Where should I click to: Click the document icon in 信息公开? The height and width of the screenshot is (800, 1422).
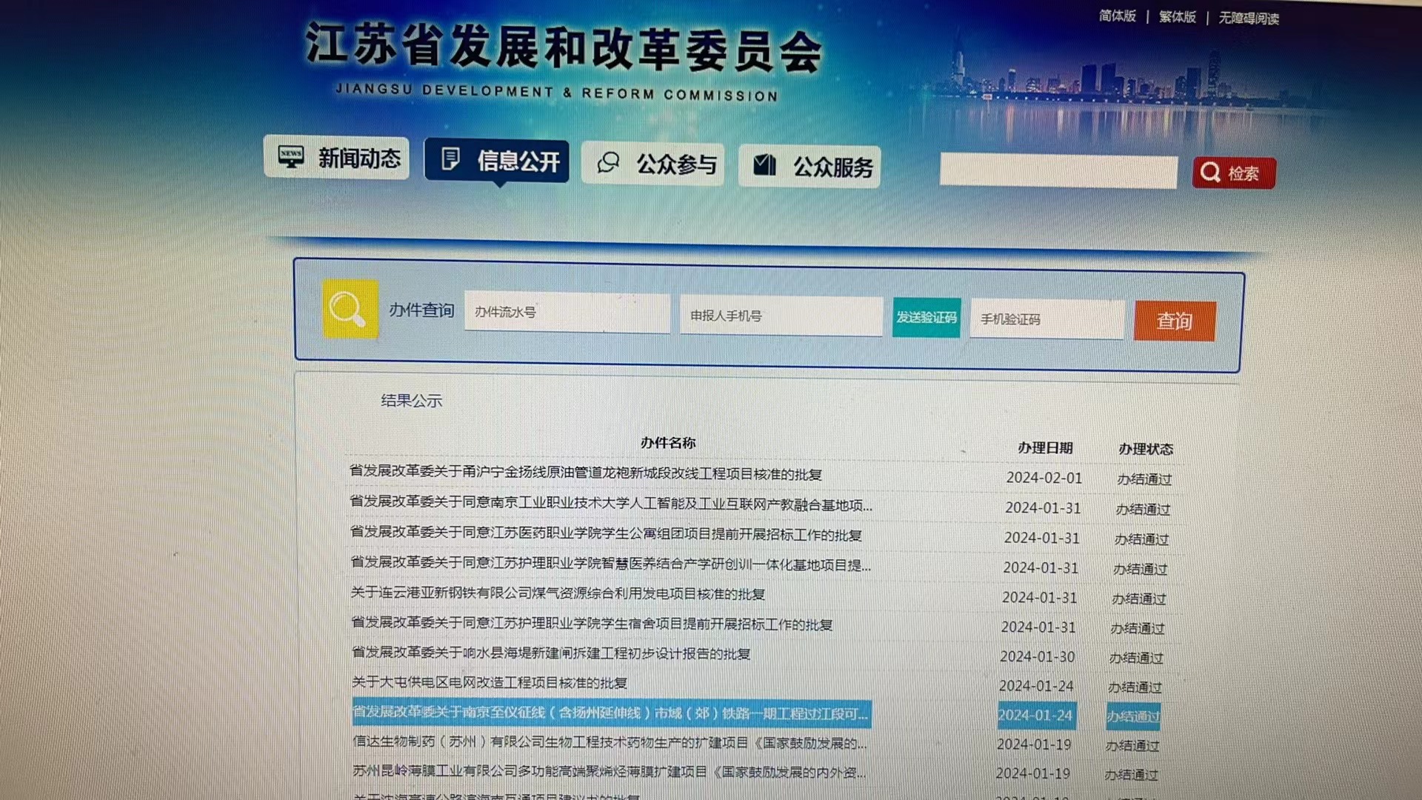pos(450,159)
